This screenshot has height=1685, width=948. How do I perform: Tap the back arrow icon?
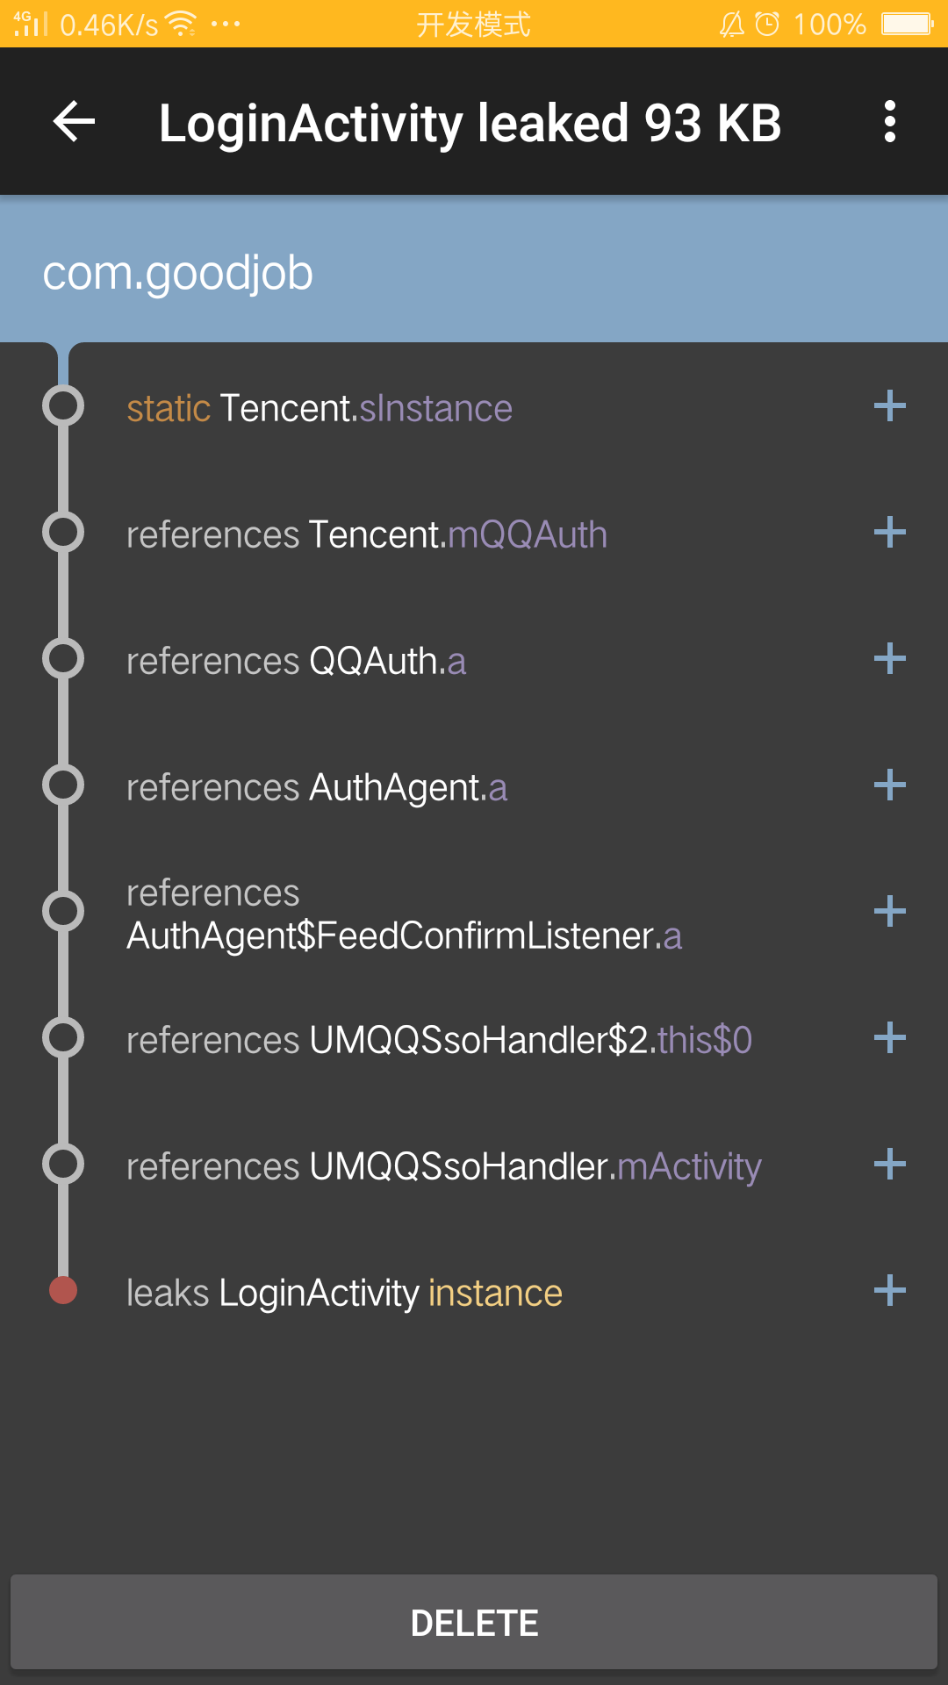[74, 121]
